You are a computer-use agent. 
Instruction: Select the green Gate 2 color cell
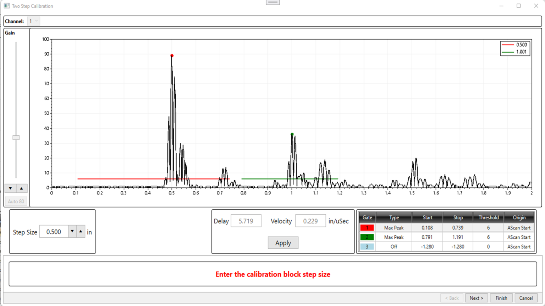367,237
